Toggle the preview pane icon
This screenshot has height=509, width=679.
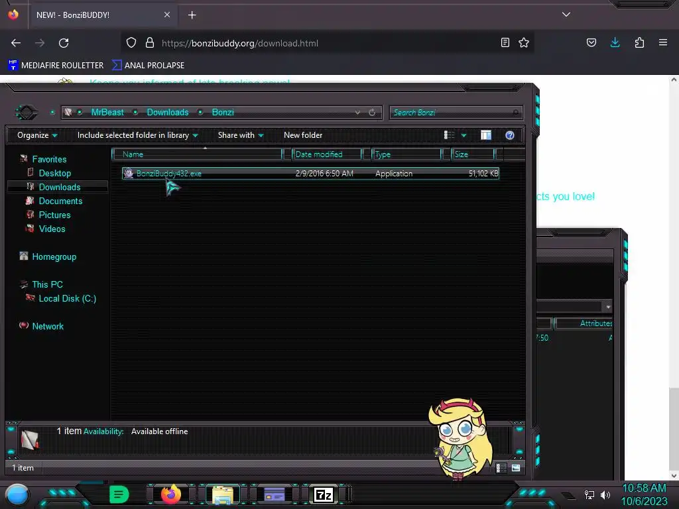(486, 135)
